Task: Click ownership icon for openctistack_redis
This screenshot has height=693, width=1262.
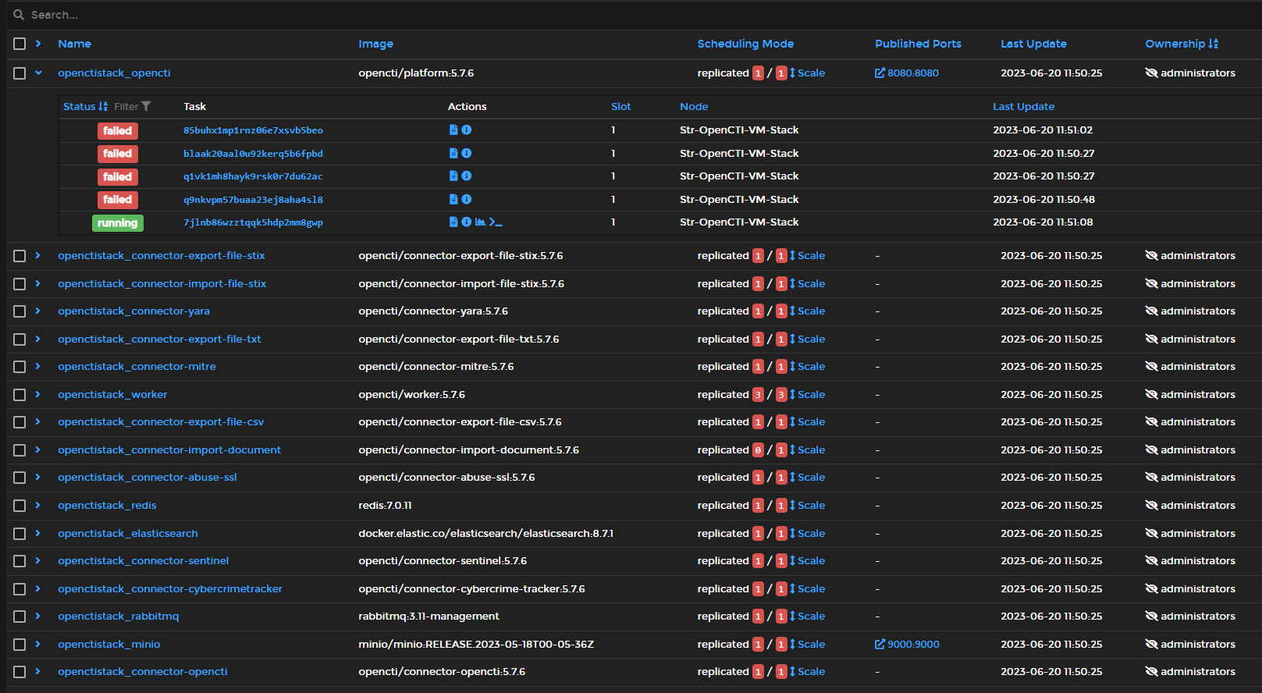Action: tap(1151, 506)
